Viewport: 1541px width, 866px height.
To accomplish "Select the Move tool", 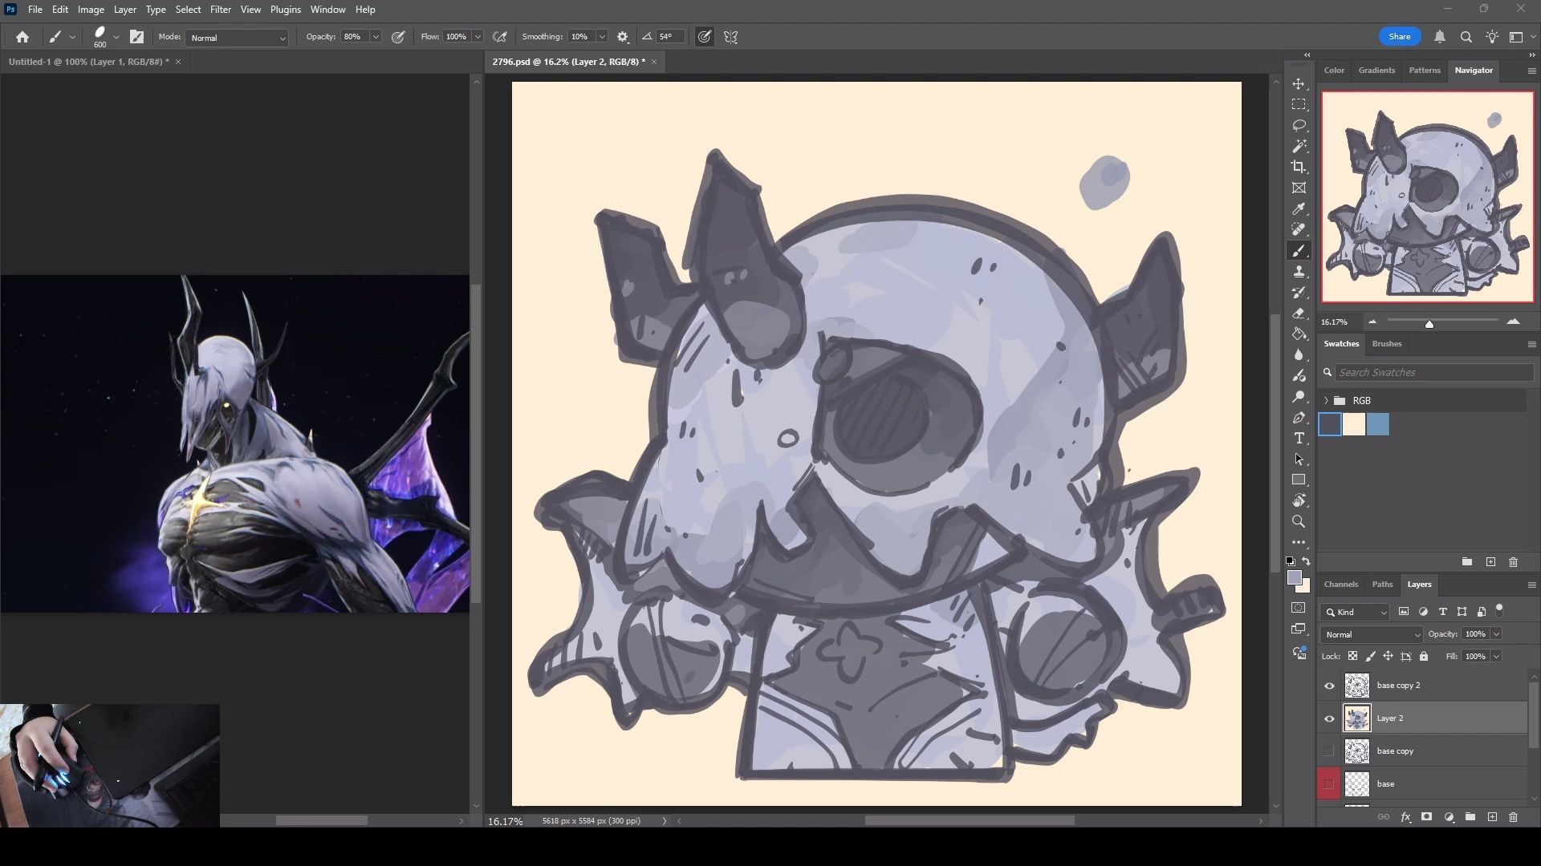I will click(1299, 84).
